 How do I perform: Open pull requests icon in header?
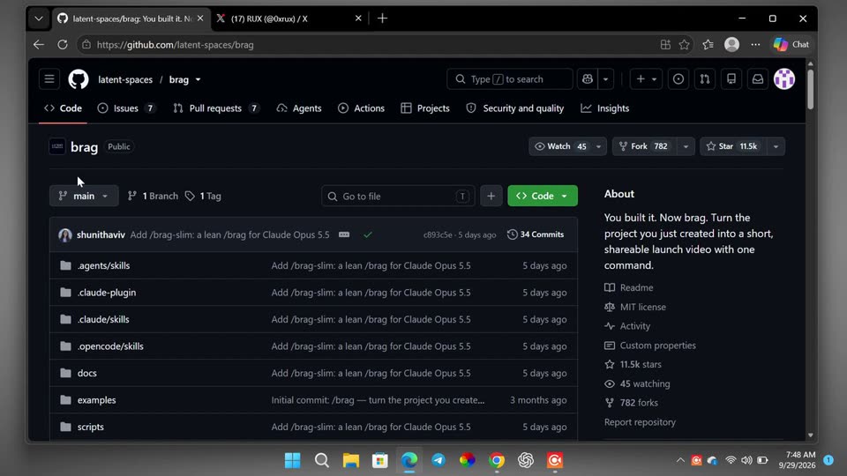(704, 79)
